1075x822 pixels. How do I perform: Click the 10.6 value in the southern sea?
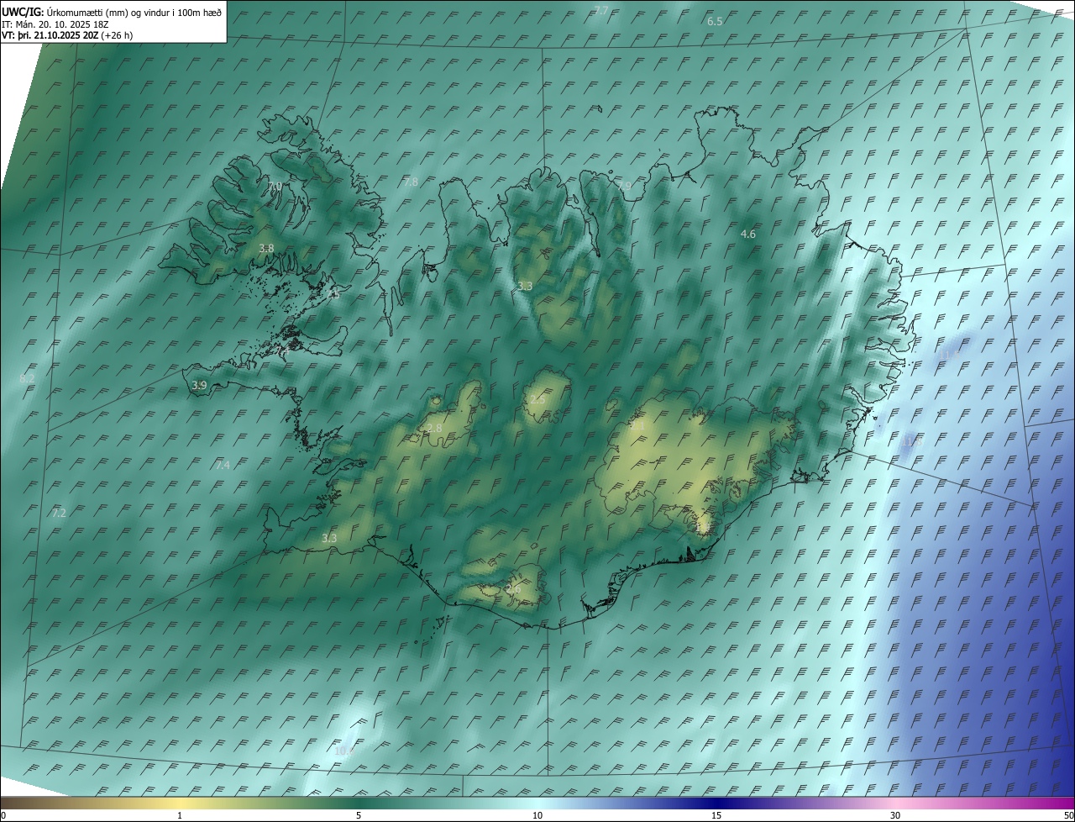(343, 751)
